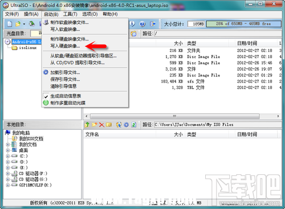Open the dropdown arrow beside Open icon
Screen dimensions: 285x209
point(24,24)
